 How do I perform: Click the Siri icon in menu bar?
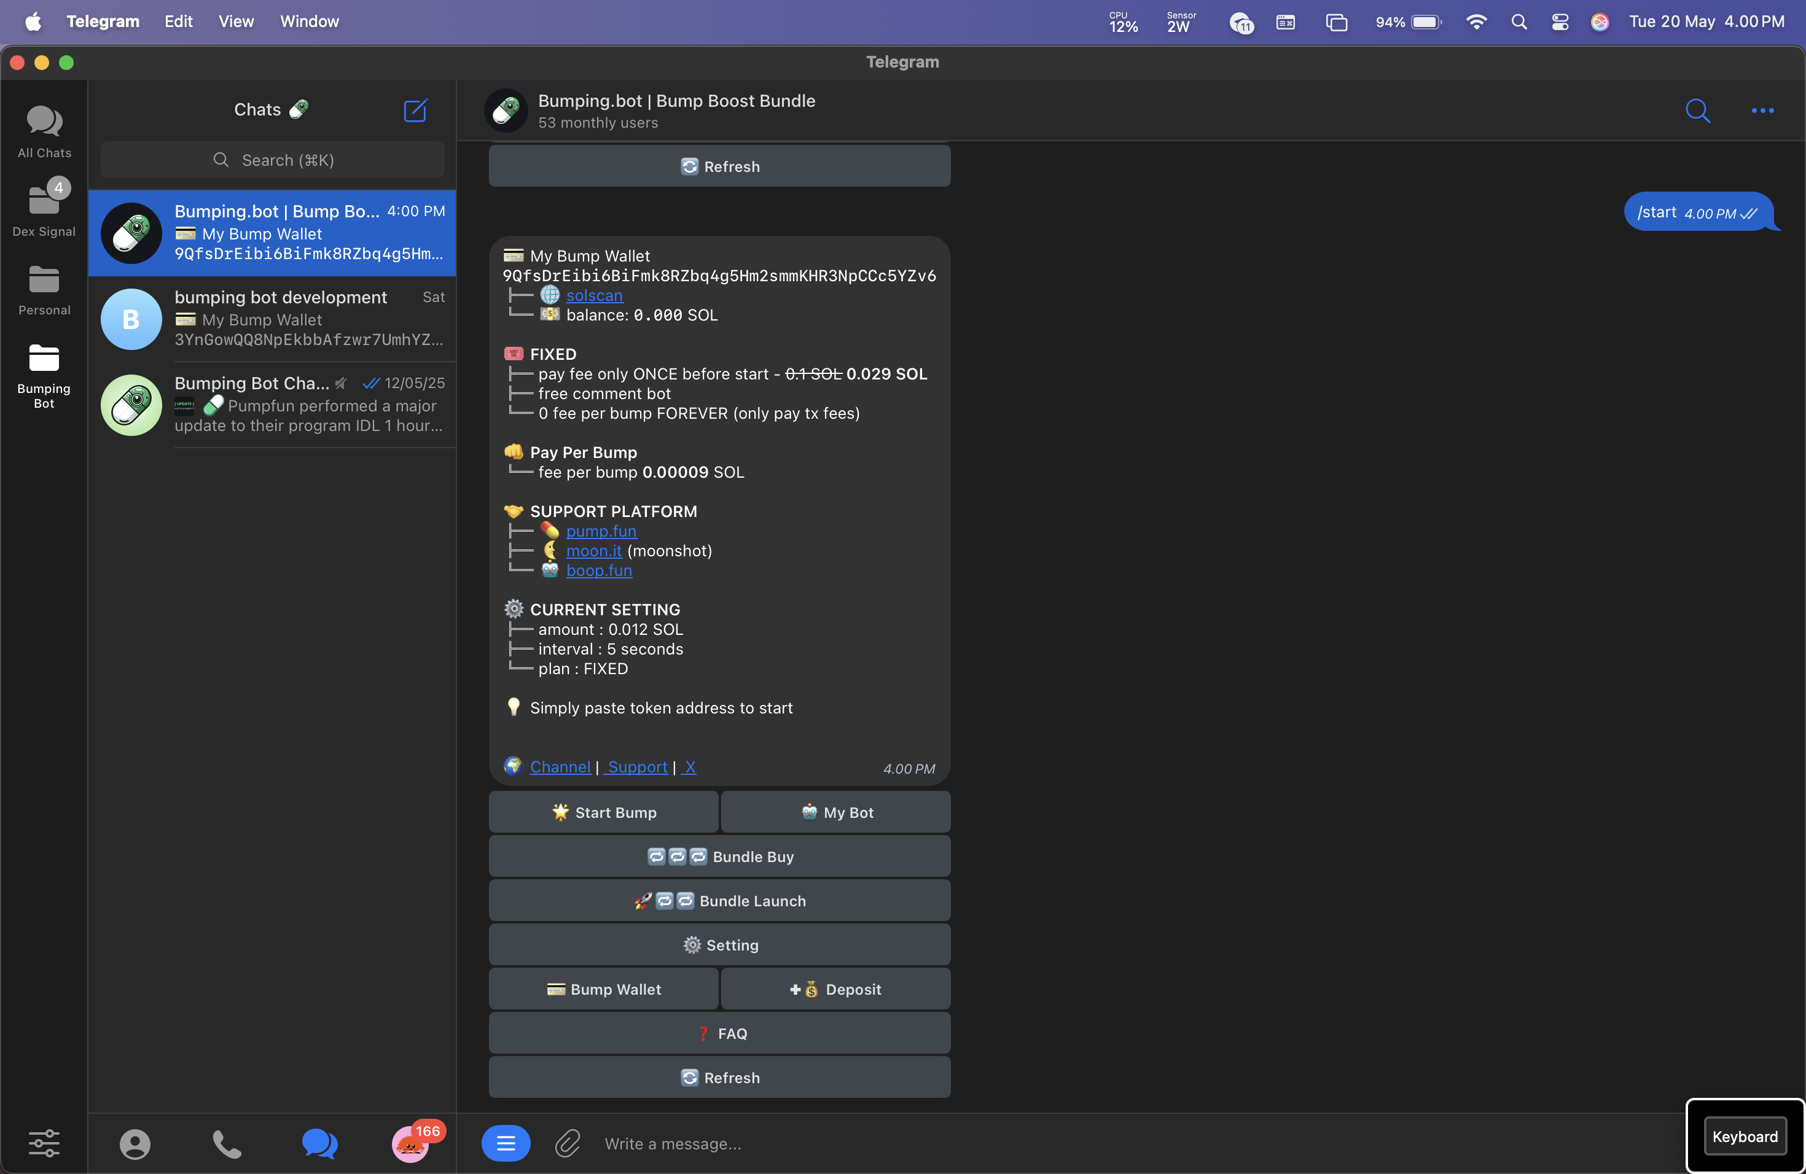(1600, 22)
